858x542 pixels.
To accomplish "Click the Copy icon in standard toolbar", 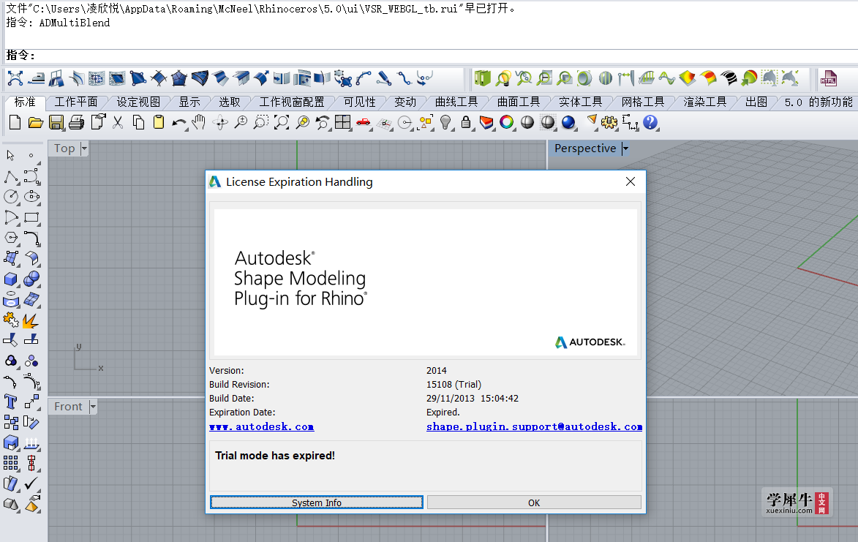I will pyautogui.click(x=138, y=122).
